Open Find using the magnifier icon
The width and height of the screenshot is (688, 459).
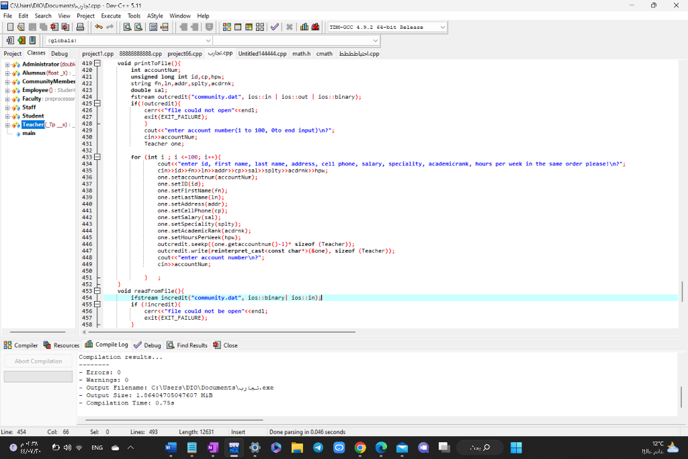126,28
